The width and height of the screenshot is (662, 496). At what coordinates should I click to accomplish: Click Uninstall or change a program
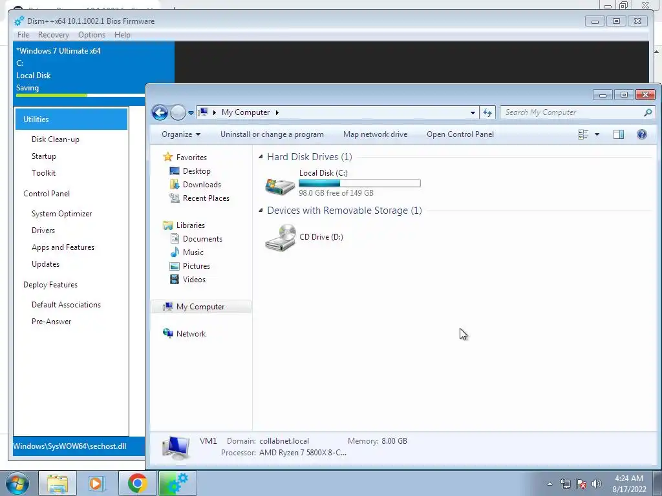pos(272,134)
